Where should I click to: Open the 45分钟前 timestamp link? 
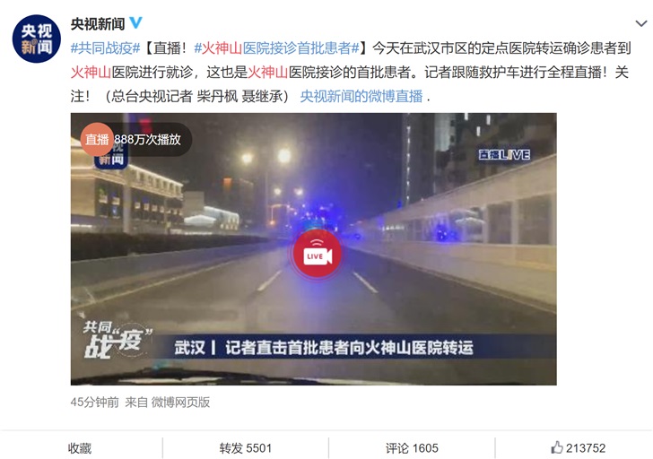[94, 402]
